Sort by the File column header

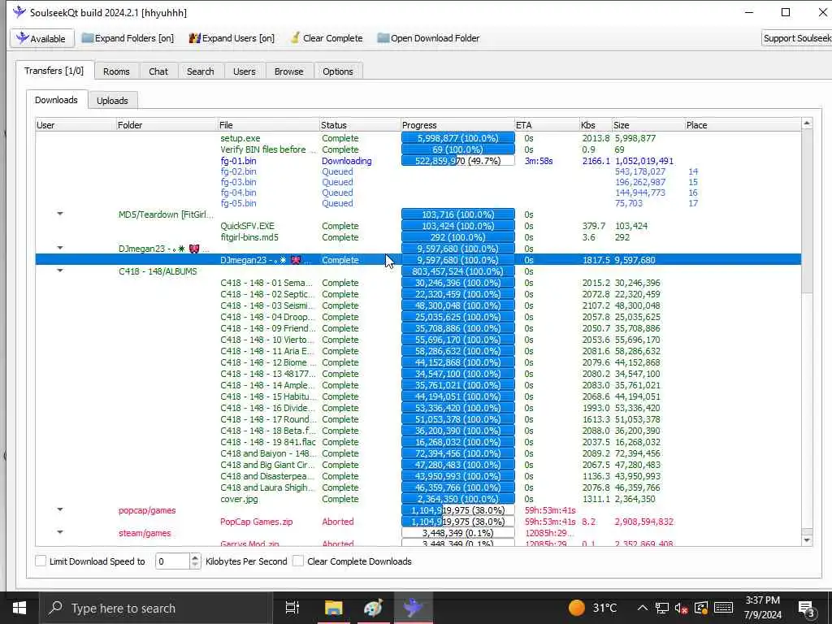tap(268, 125)
